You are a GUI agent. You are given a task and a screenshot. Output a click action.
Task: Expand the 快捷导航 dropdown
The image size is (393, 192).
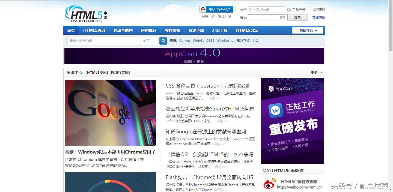pyautogui.click(x=308, y=30)
